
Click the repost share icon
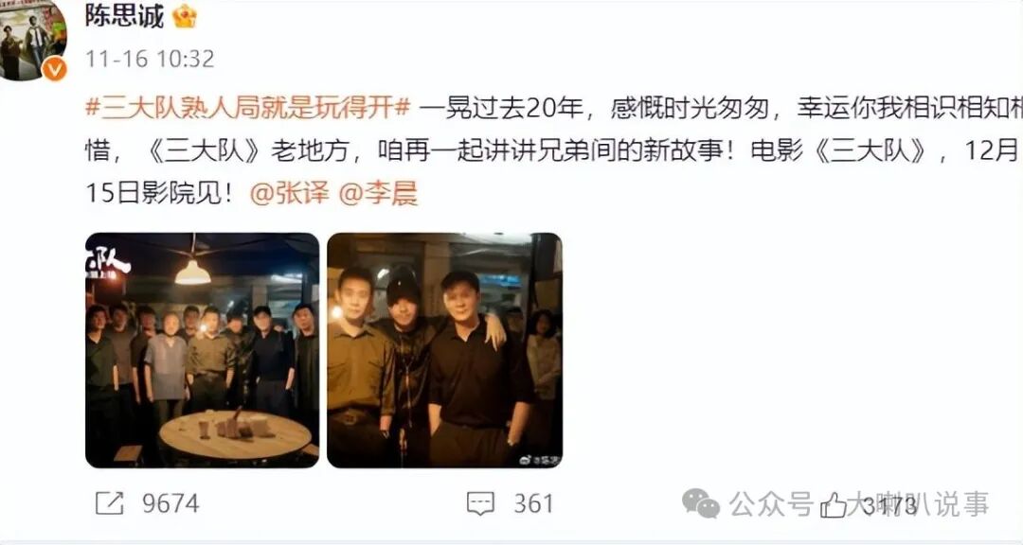tap(109, 503)
